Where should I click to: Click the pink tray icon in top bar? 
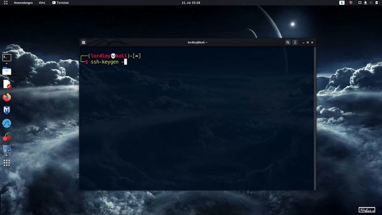tap(351, 2)
